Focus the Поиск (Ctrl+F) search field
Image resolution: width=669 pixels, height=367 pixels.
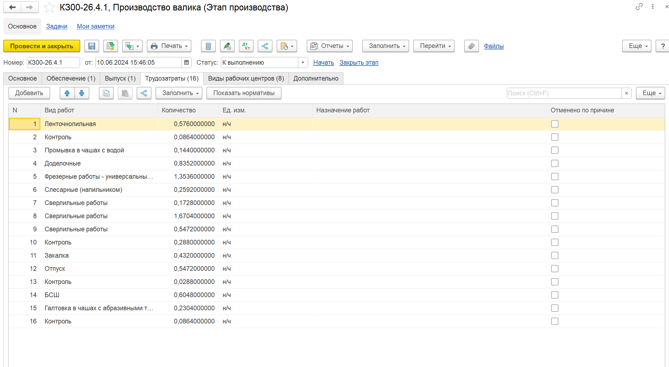click(564, 93)
